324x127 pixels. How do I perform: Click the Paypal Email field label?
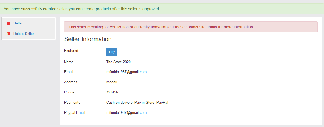coord(75,113)
